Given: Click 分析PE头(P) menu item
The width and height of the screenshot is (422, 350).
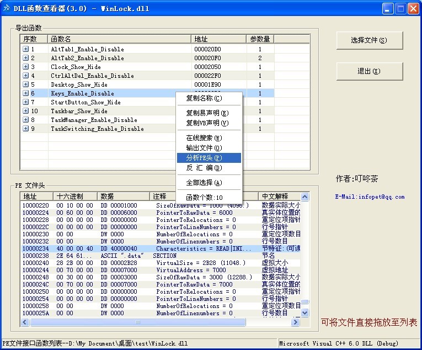Looking at the screenshot, I should click(x=209, y=158).
